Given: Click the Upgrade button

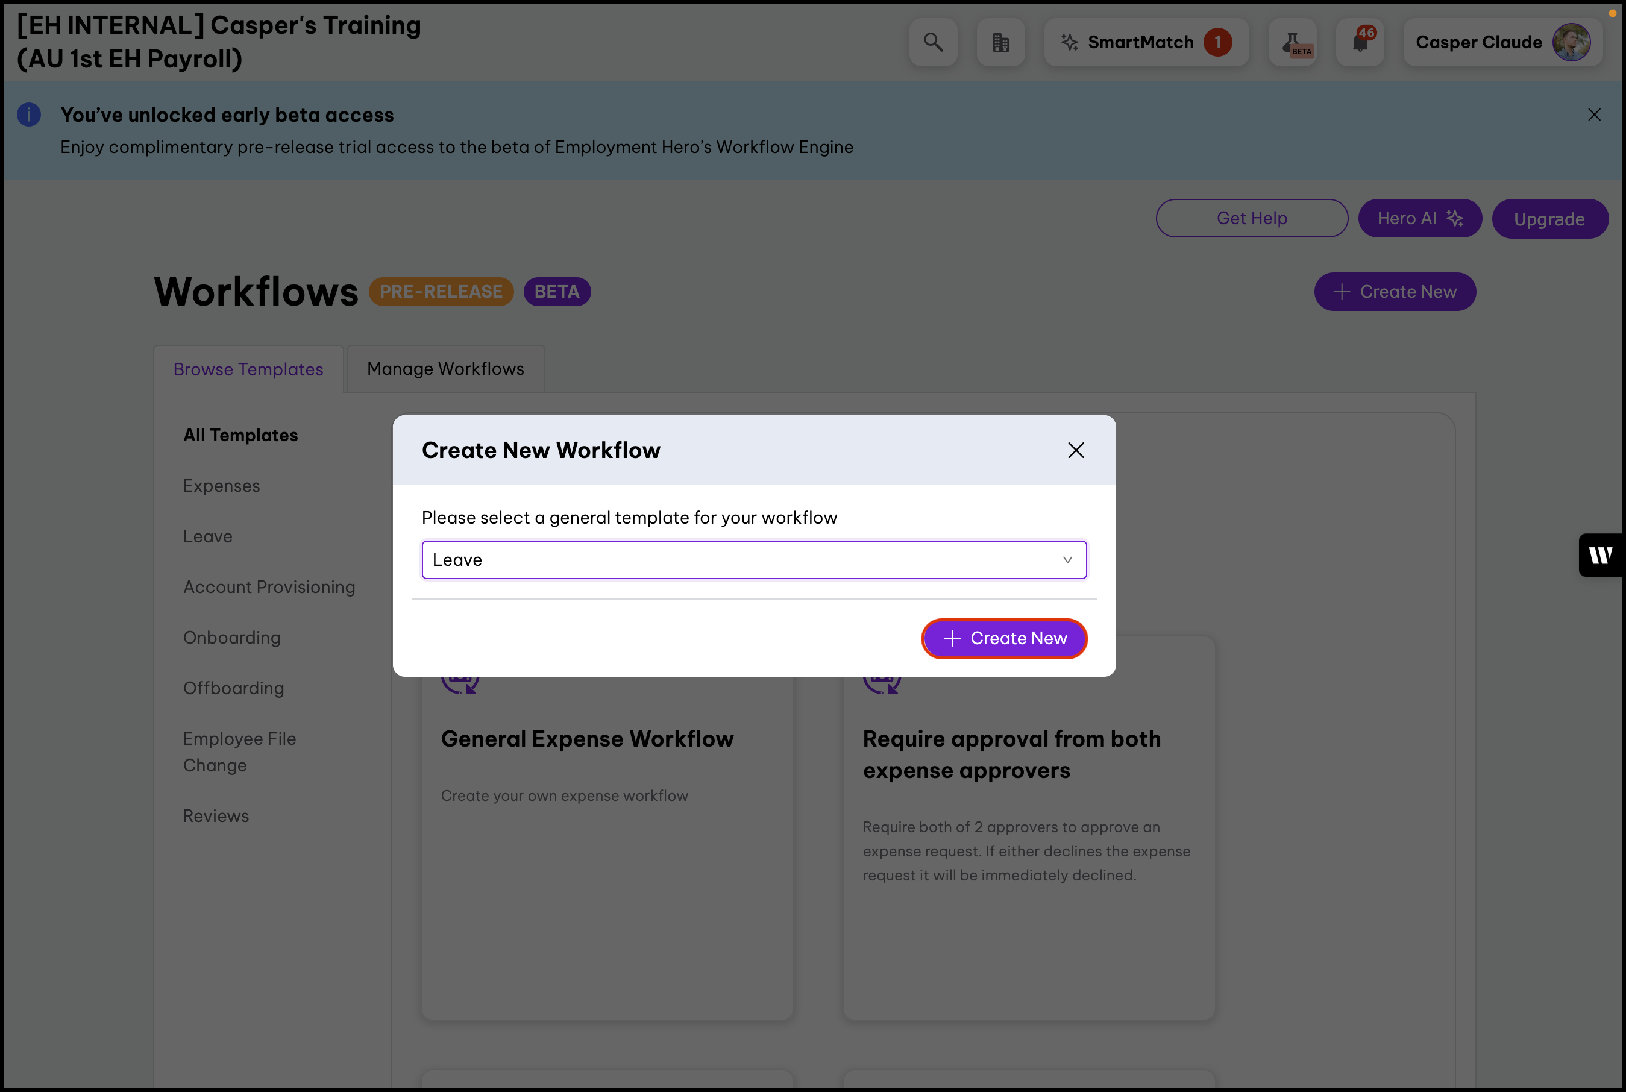Looking at the screenshot, I should pyautogui.click(x=1549, y=219).
